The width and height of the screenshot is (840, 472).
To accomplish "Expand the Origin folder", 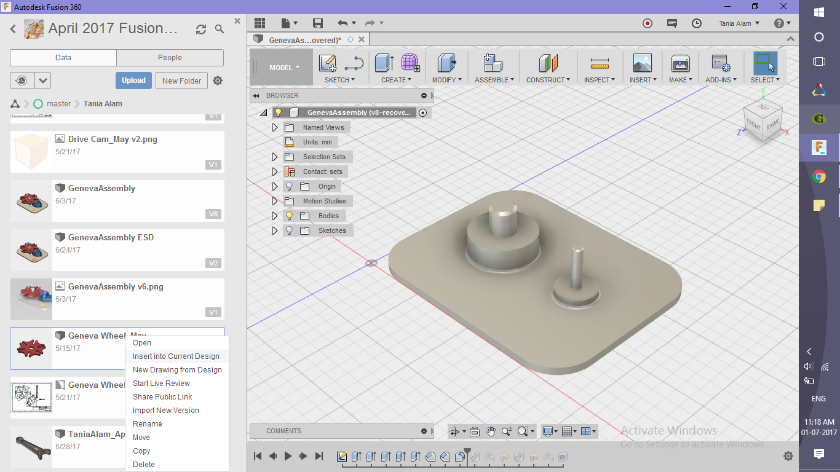I will tap(275, 186).
